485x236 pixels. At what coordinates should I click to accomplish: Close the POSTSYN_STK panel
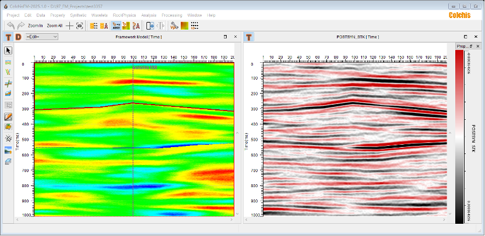(476, 37)
